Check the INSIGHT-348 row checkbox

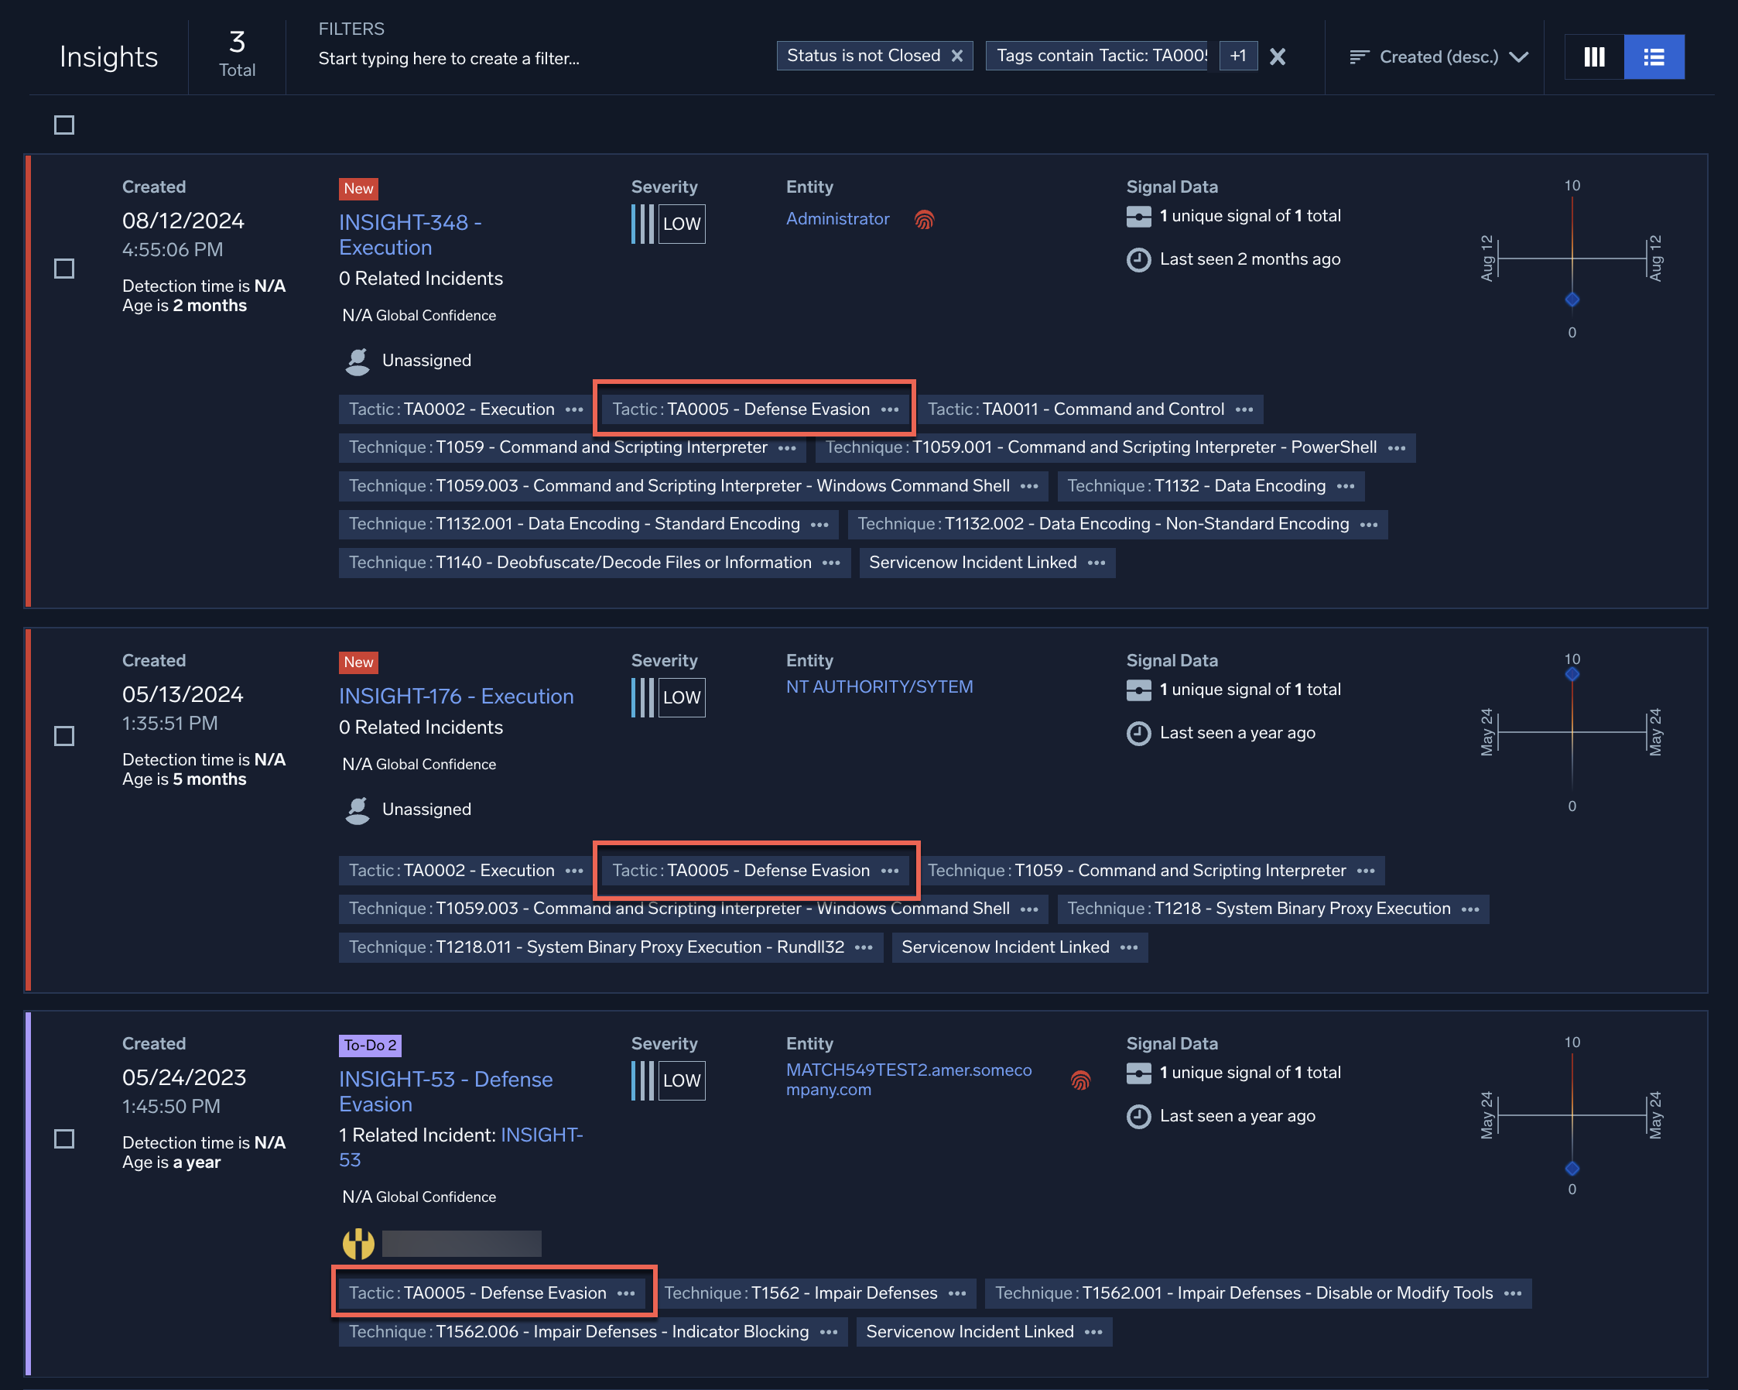point(63,269)
